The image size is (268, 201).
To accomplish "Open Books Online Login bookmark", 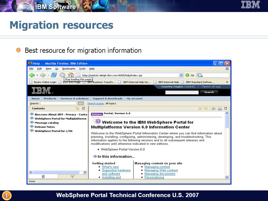I will (x=43, y=82).
